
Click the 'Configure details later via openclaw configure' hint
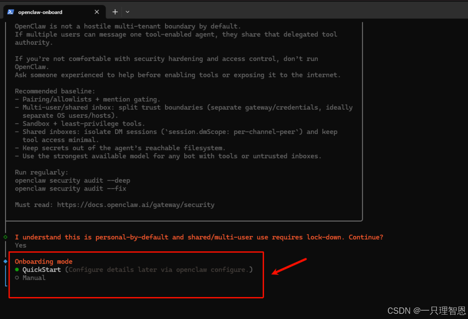coord(159,270)
